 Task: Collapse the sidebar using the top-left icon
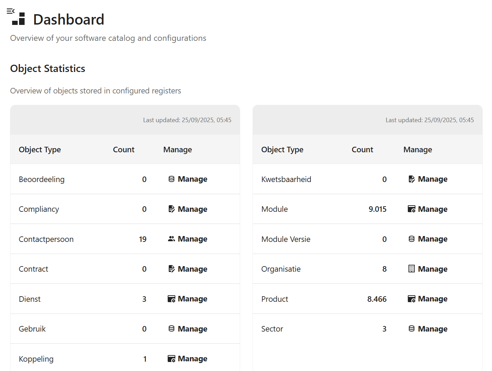11,11
